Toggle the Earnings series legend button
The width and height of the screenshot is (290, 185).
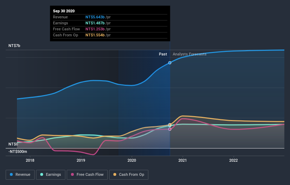point(51,175)
